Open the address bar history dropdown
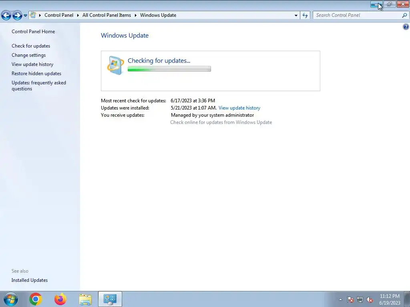 [296, 16]
